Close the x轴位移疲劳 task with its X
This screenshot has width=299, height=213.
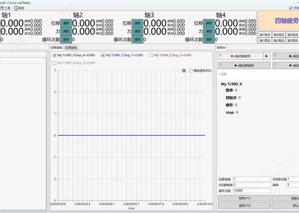tap(221, 55)
